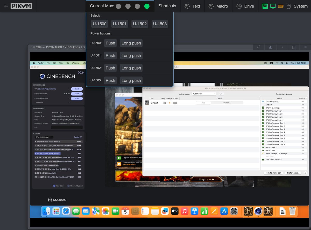Click the green HDMI status icon

pyautogui.click(x=265, y=6)
